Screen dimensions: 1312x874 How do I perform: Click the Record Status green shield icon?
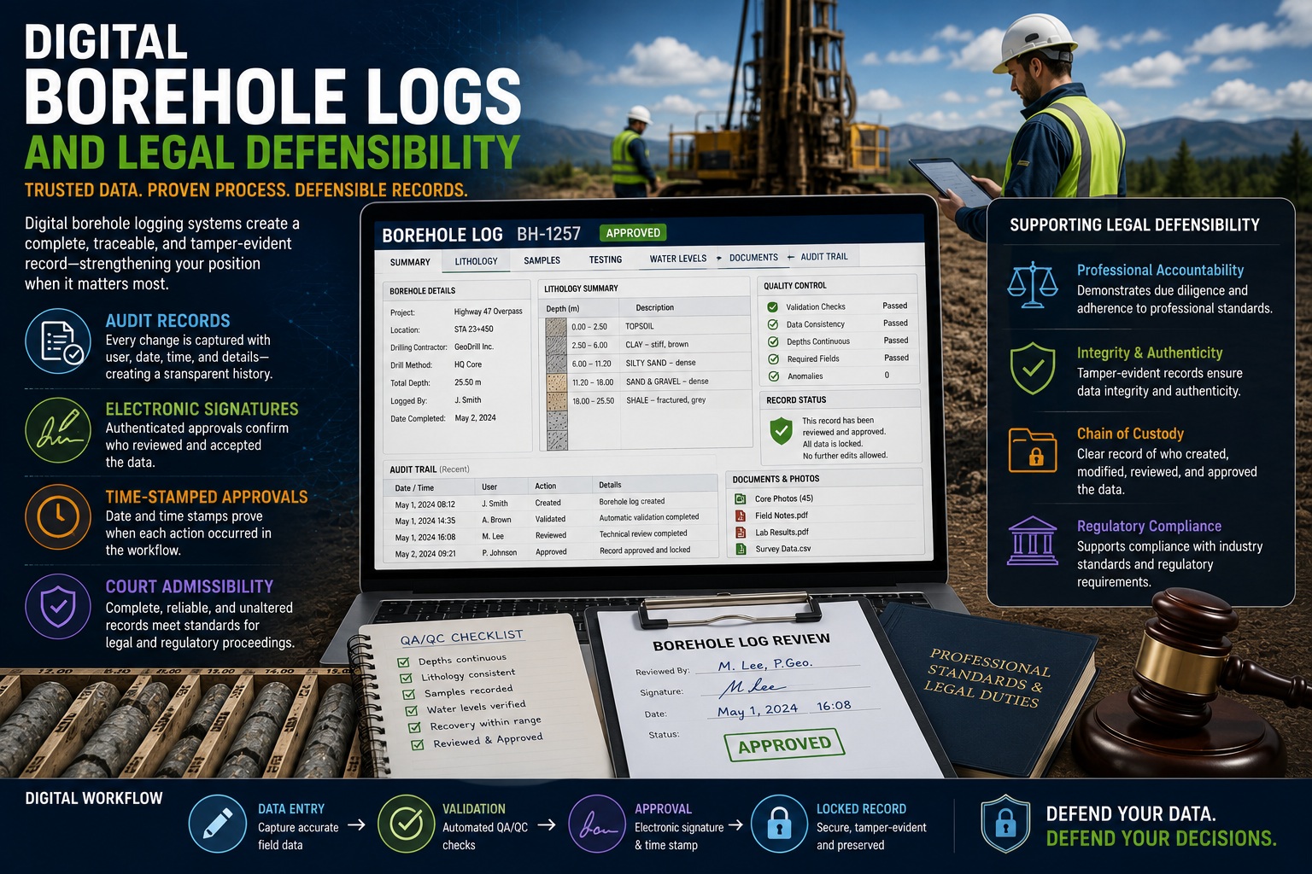781,431
